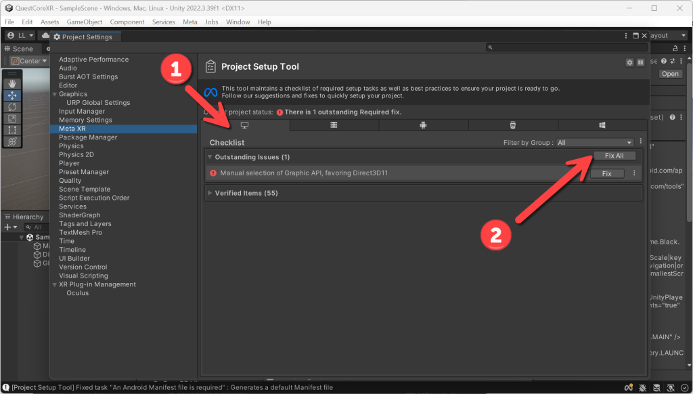Image resolution: width=693 pixels, height=394 pixels.
Task: Open the Center pivot mode dropdown
Action: (29, 60)
